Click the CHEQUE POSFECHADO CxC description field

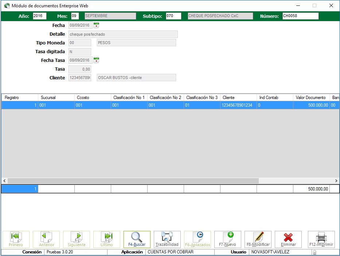220,16
